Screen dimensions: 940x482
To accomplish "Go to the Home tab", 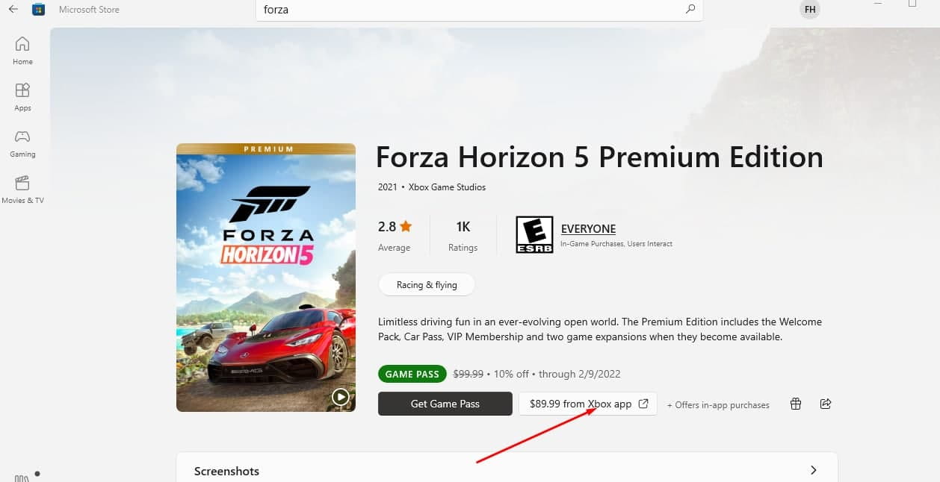I will (x=22, y=51).
